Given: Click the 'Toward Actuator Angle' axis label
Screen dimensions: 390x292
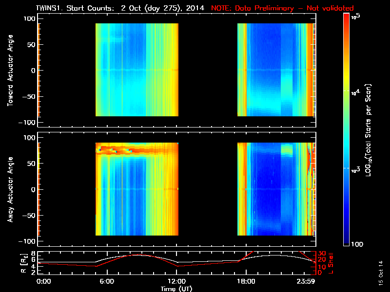Looking at the screenshot, I should tap(10, 71).
